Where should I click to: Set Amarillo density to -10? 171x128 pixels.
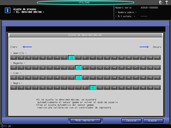pyautogui.click(x=14, y=57)
